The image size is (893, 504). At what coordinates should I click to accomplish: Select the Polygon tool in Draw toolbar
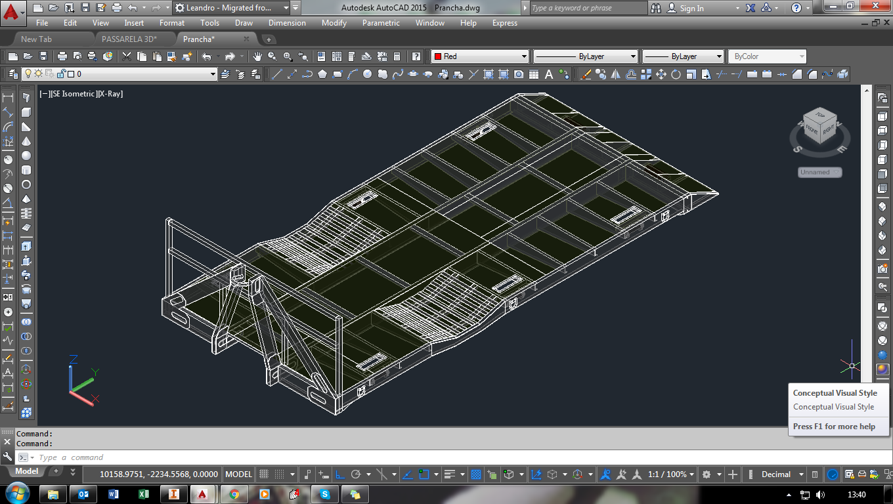coord(322,74)
